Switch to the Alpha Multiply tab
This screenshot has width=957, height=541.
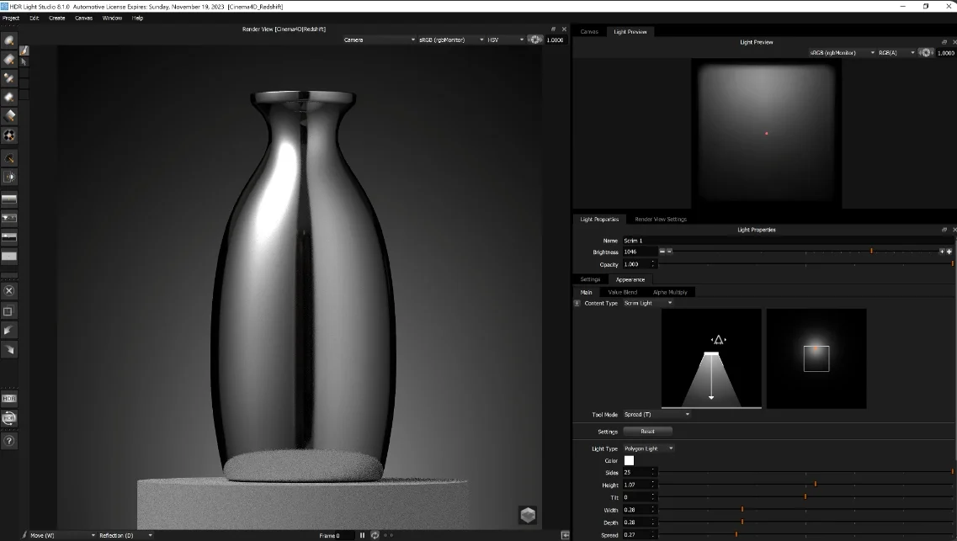click(670, 292)
